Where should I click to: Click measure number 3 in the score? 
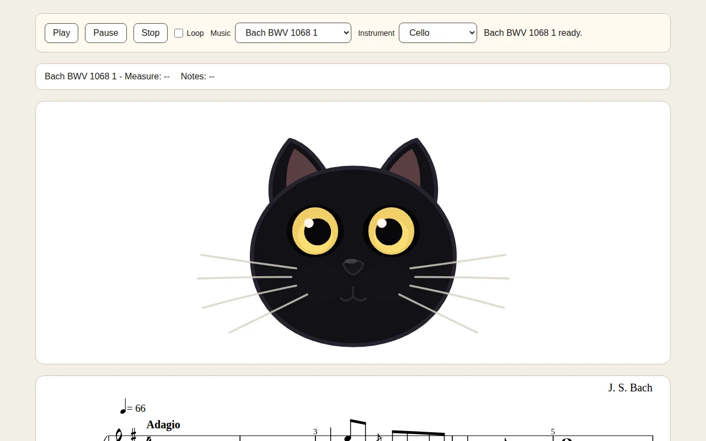[315, 432]
